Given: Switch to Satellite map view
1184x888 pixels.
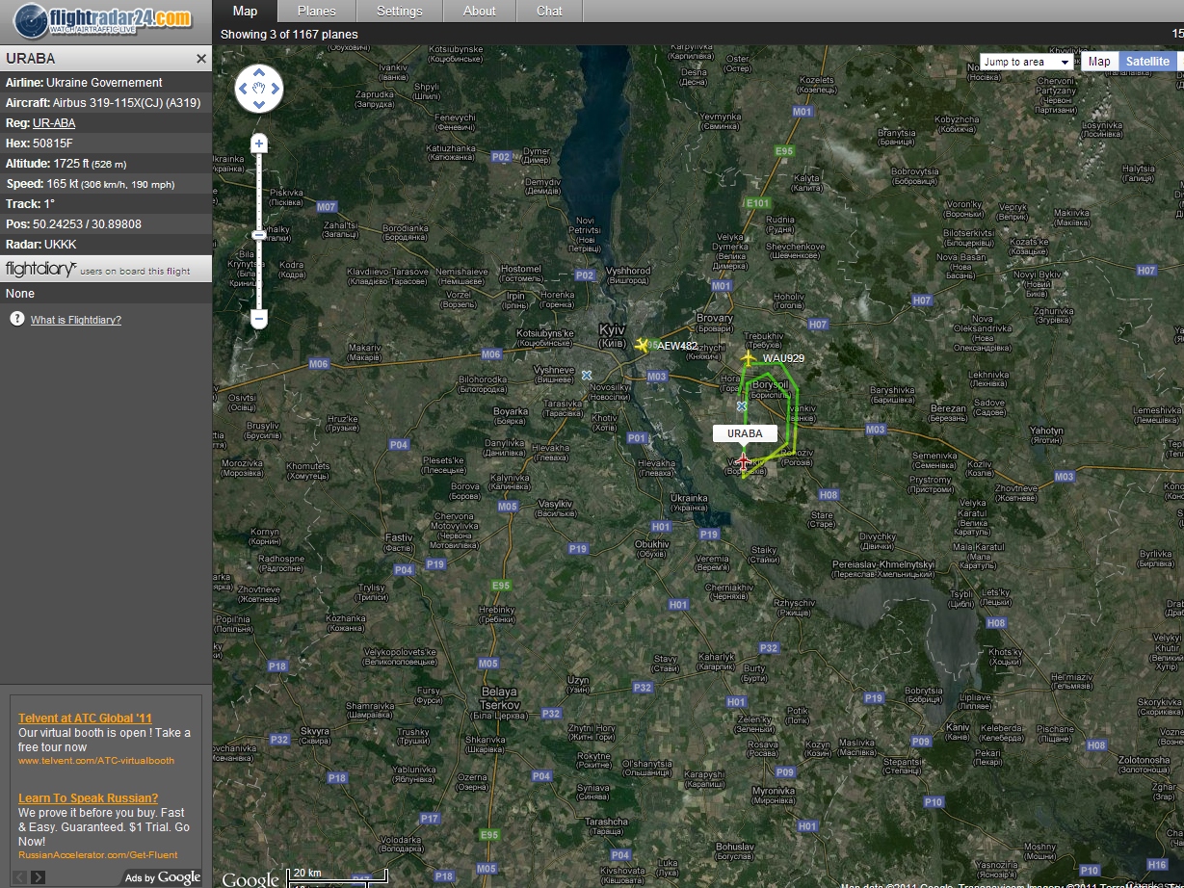Looking at the screenshot, I should click(x=1147, y=62).
